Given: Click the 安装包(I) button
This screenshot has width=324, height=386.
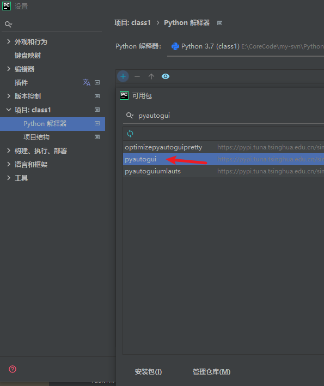Looking at the screenshot, I should [x=148, y=372].
